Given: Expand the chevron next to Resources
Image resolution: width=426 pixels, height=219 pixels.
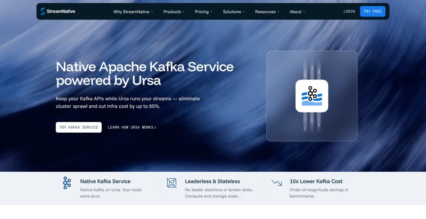Looking at the screenshot, I should point(278,12).
